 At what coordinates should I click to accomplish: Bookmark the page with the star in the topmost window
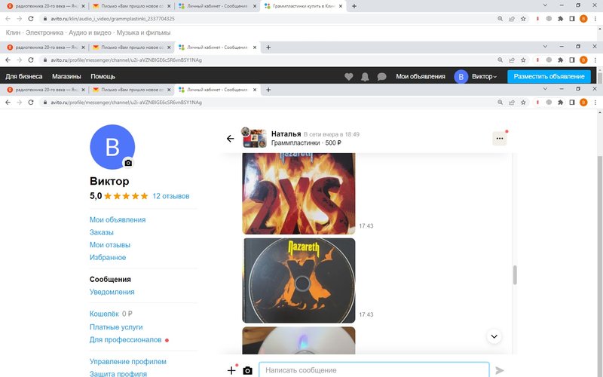coord(523,18)
